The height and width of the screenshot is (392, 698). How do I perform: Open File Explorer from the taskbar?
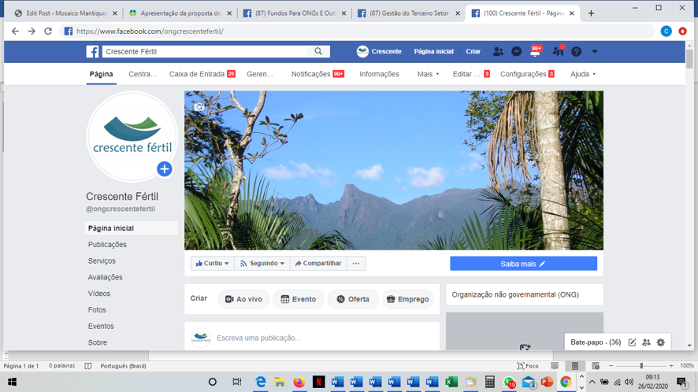click(x=280, y=382)
